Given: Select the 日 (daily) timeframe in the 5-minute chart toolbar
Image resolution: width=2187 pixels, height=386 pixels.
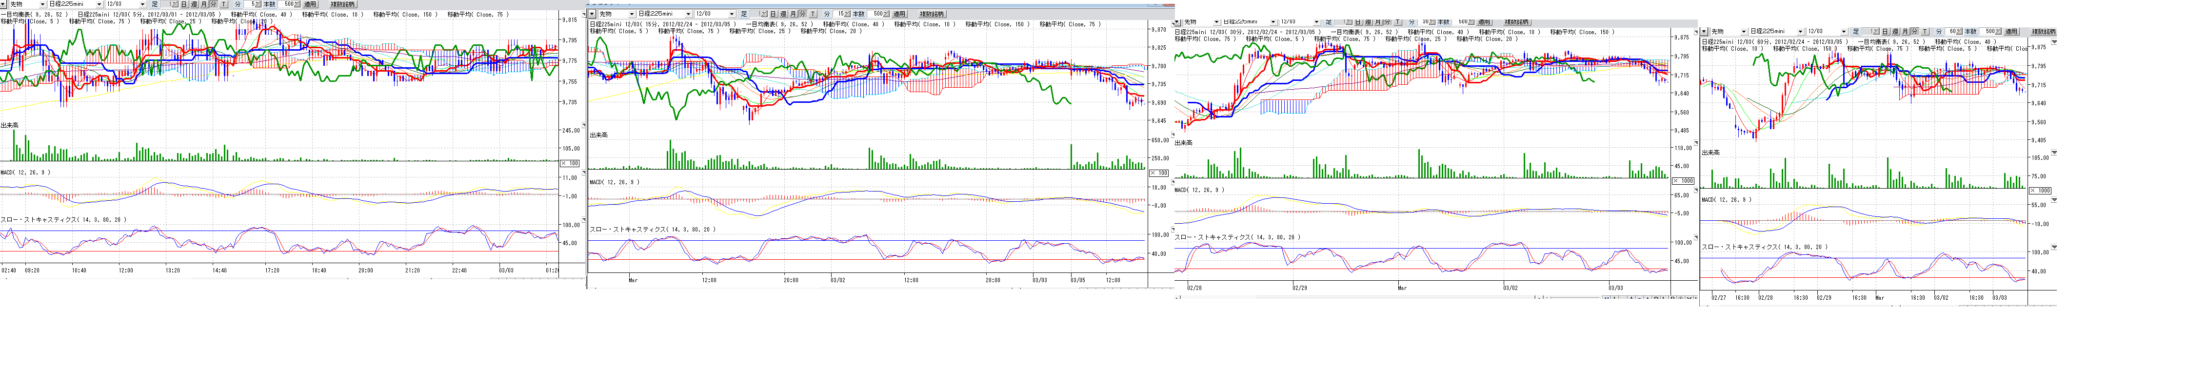Looking at the screenshot, I should click(x=184, y=4).
